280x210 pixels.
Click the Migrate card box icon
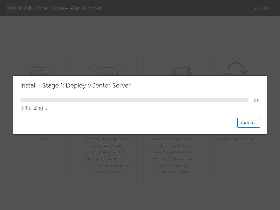click(x=182, y=71)
